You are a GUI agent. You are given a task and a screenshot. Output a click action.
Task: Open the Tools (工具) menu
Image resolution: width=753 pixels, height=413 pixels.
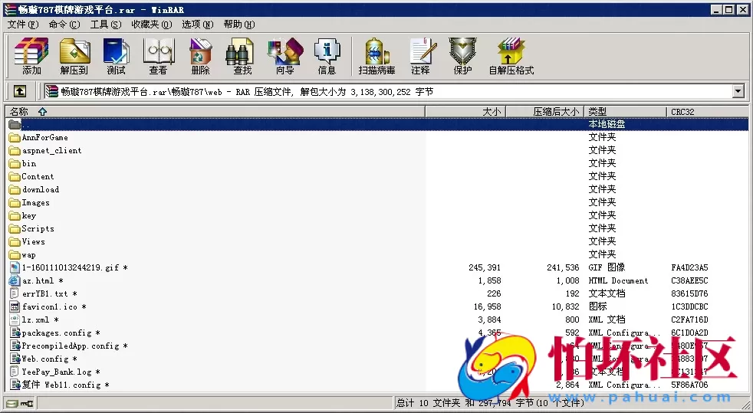click(106, 25)
